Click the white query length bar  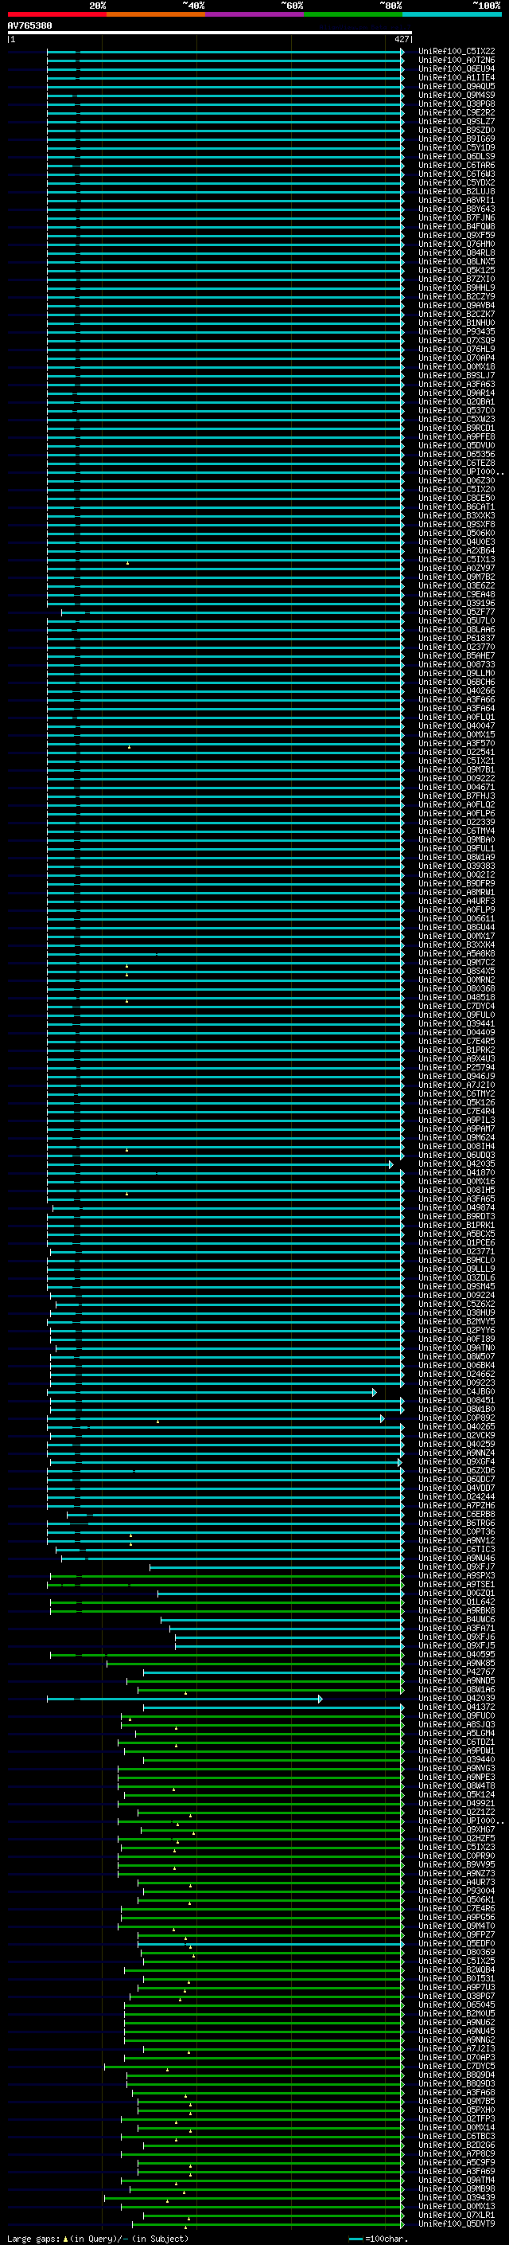pyautogui.click(x=209, y=32)
